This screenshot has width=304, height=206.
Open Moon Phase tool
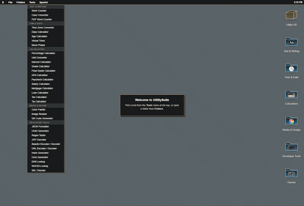(x=46, y=45)
